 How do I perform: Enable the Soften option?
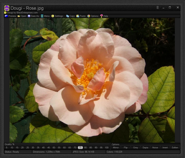click(x=175, y=147)
